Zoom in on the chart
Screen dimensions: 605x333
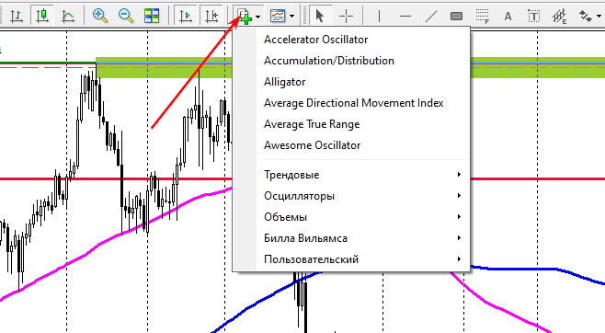click(x=100, y=16)
